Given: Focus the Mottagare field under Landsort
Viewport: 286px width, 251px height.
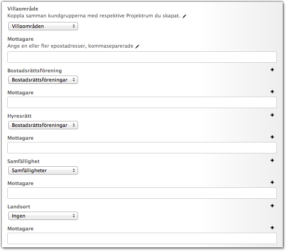Looking at the screenshot, I should point(142,238).
